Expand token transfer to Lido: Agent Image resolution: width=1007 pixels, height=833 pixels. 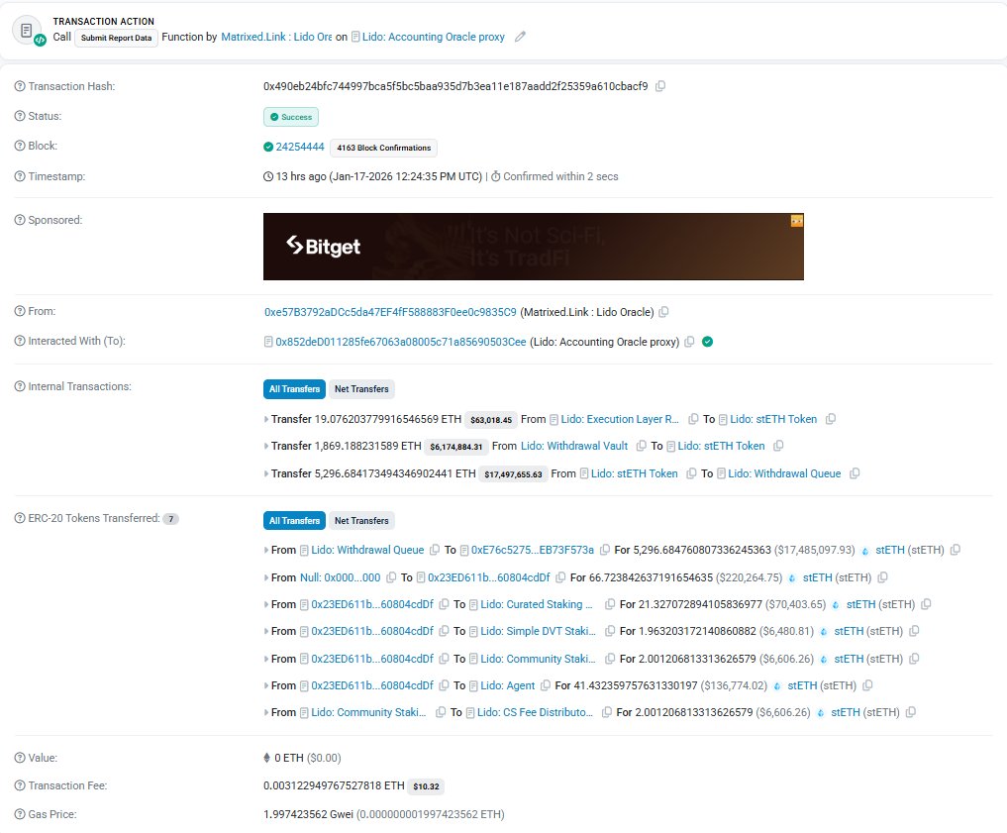pos(266,686)
